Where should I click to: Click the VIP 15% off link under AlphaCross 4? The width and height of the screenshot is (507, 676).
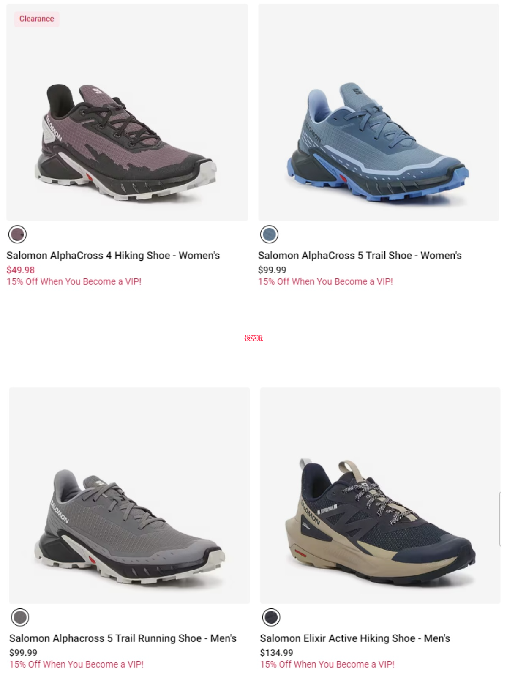tap(74, 281)
